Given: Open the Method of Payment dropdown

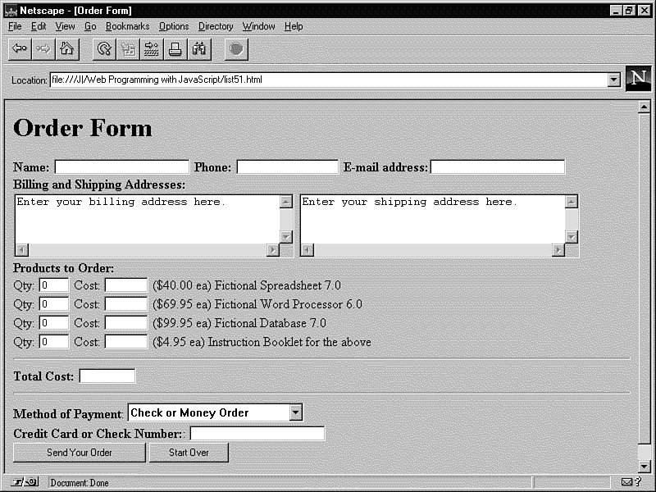Looking at the screenshot, I should [296, 413].
